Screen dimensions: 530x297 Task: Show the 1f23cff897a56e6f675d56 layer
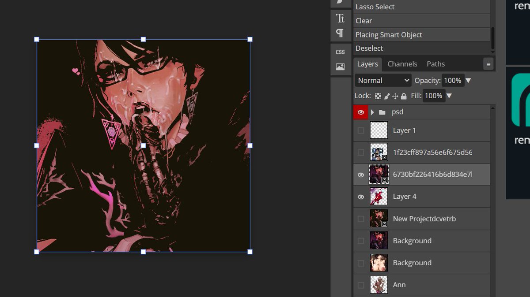361,152
